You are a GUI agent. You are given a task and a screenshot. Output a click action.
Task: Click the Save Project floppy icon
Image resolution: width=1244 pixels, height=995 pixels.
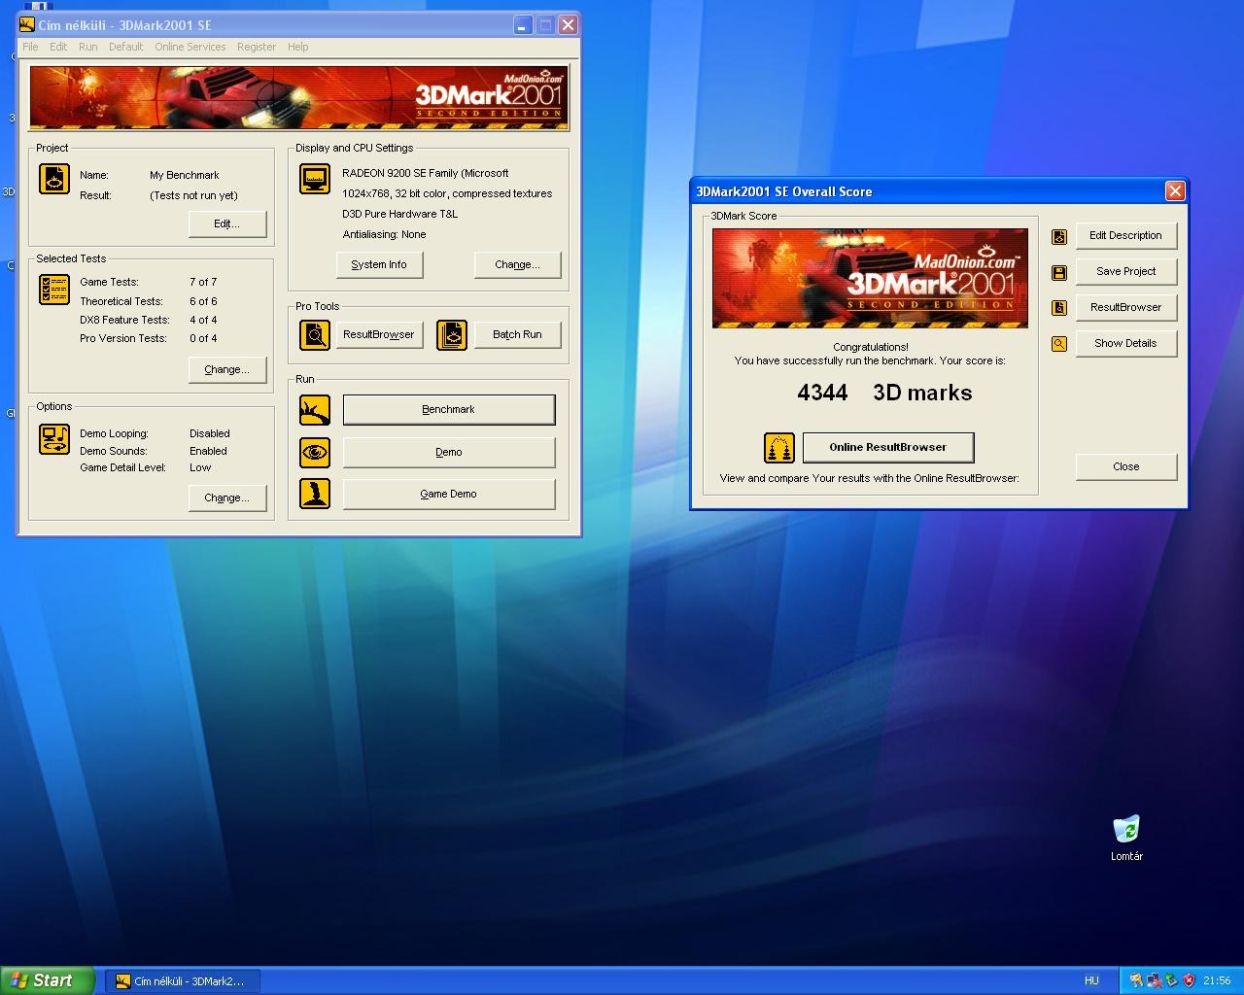[x=1059, y=272]
